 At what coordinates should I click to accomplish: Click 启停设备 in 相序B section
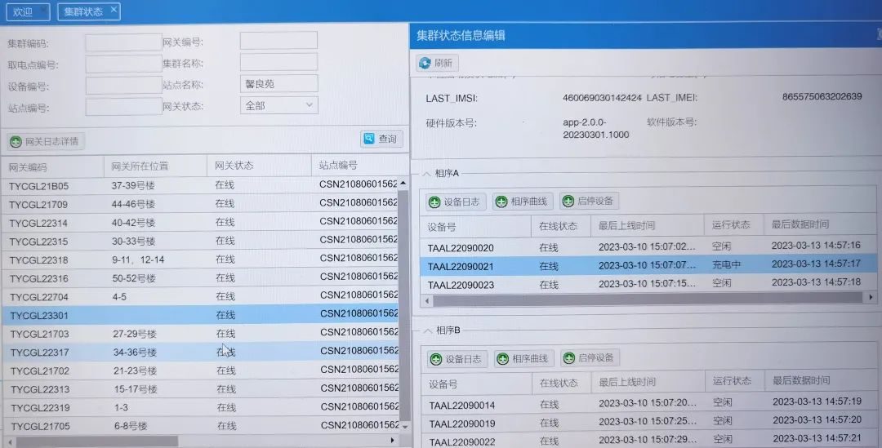point(590,358)
